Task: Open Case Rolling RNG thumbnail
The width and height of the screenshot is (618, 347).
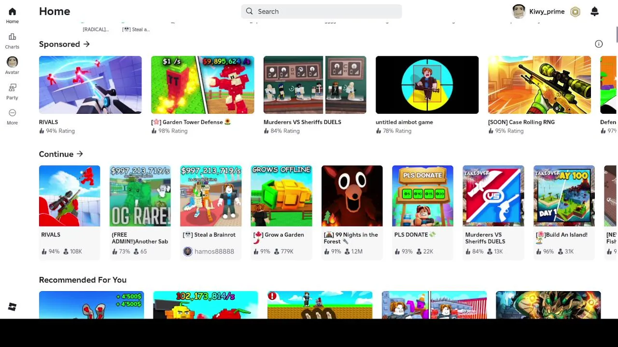Action: (539, 85)
